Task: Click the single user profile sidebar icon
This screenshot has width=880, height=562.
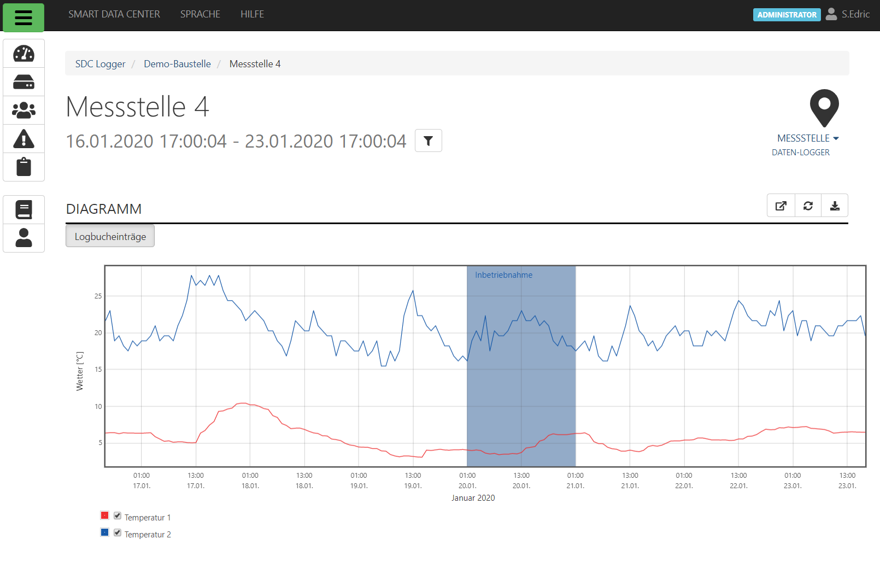Action: coord(24,238)
